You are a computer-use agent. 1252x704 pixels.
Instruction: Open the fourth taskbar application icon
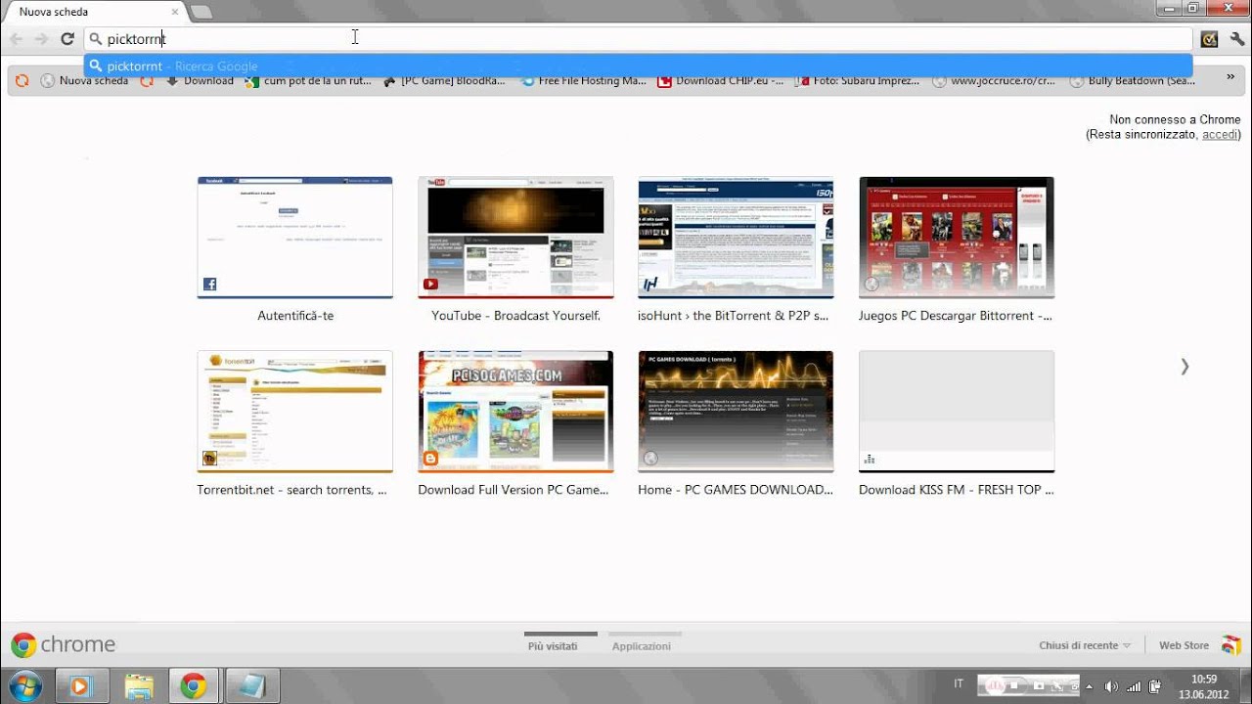pyautogui.click(x=251, y=686)
